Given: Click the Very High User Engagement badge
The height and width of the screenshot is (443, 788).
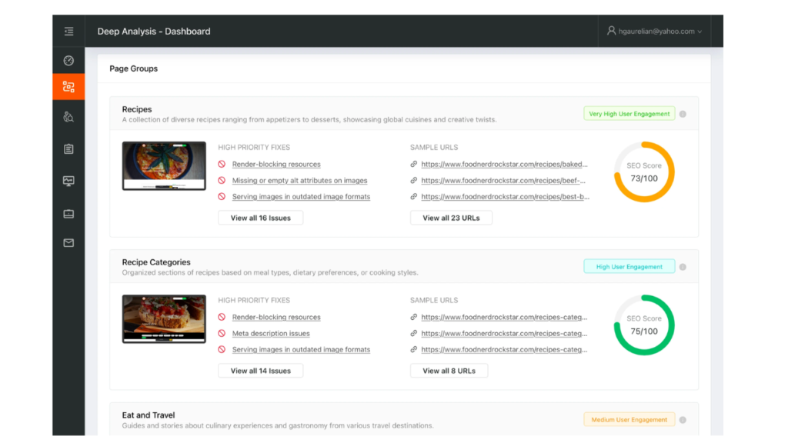Looking at the screenshot, I should coord(629,114).
